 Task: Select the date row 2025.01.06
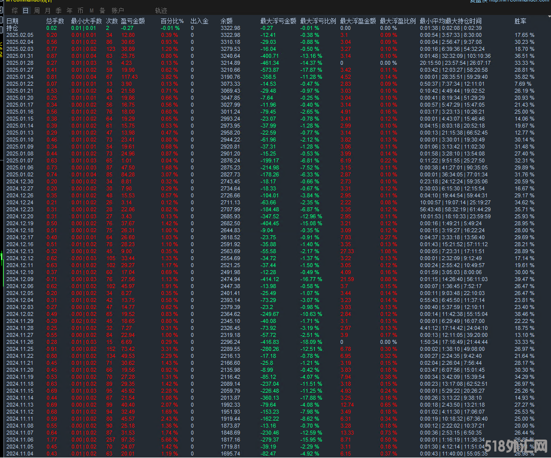[x=20, y=167]
